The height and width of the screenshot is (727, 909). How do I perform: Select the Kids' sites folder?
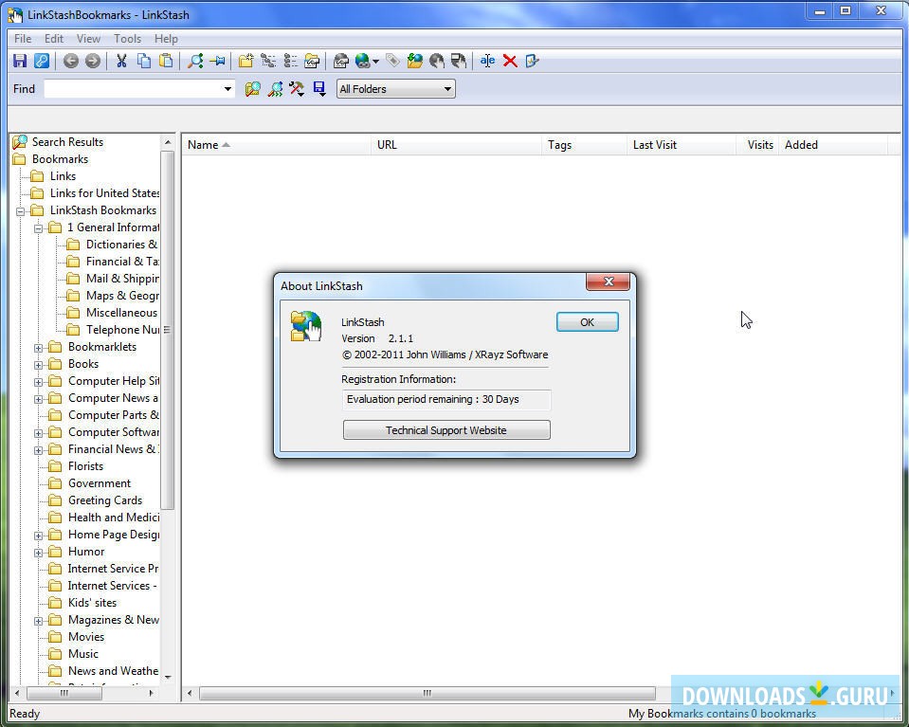coord(92,603)
